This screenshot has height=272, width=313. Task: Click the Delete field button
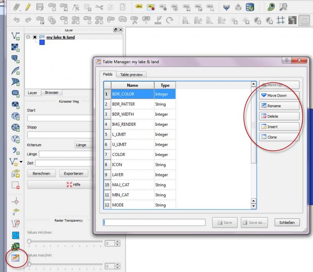point(279,116)
